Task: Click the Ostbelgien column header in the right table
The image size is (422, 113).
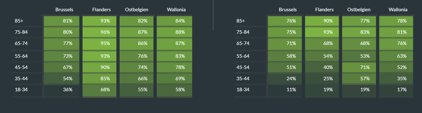Action: [359, 9]
